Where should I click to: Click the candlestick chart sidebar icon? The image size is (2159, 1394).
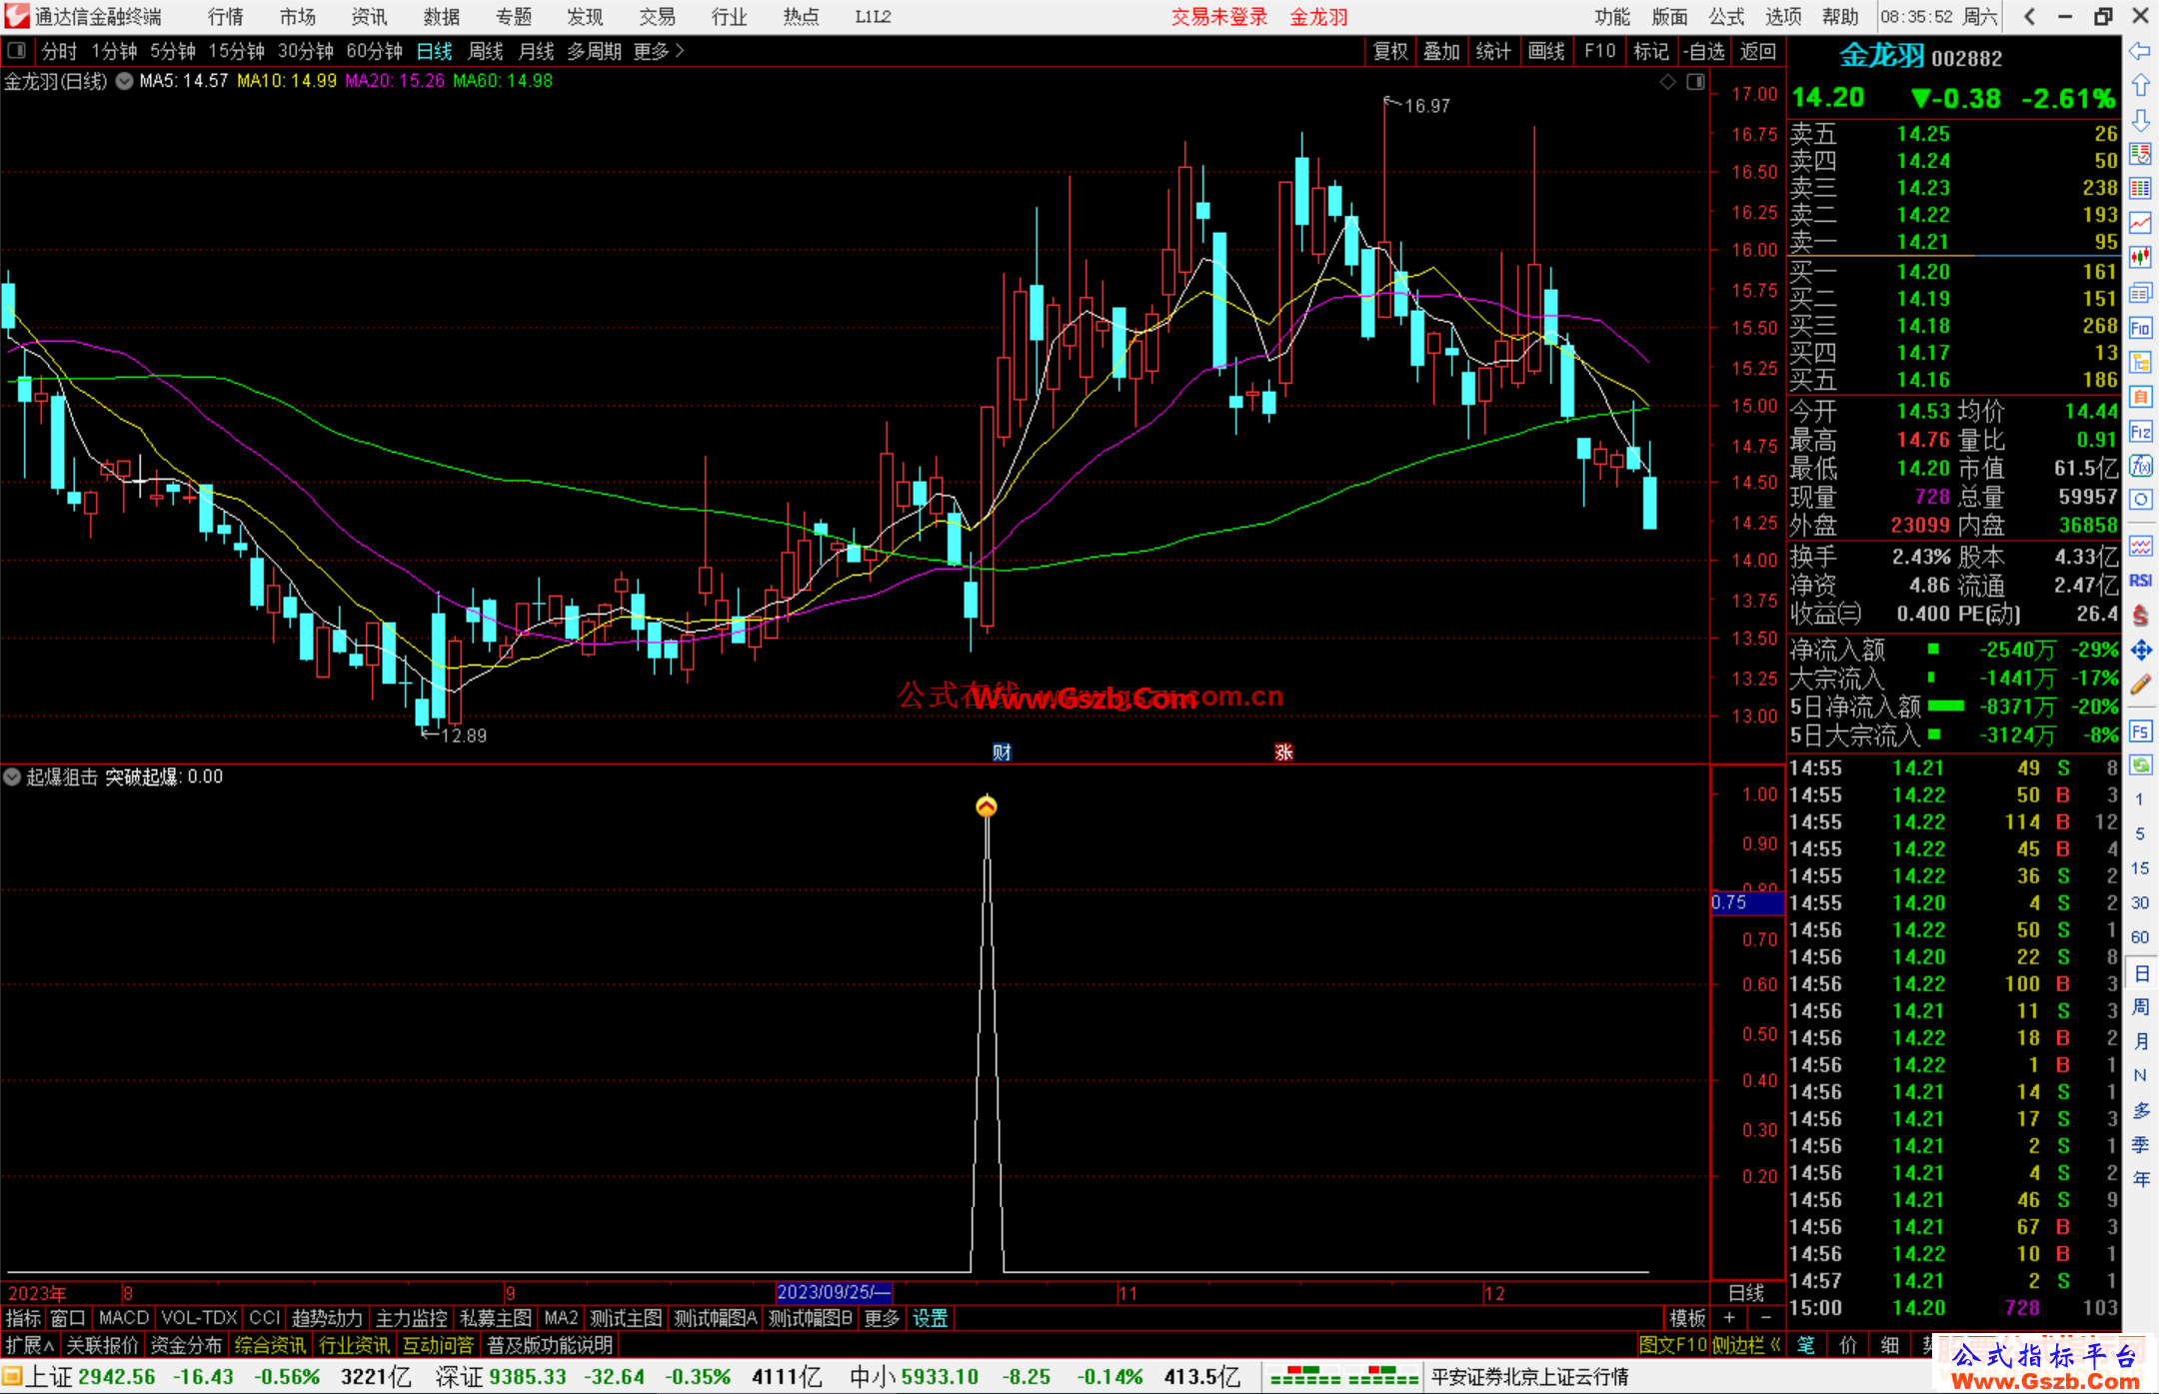click(2140, 258)
